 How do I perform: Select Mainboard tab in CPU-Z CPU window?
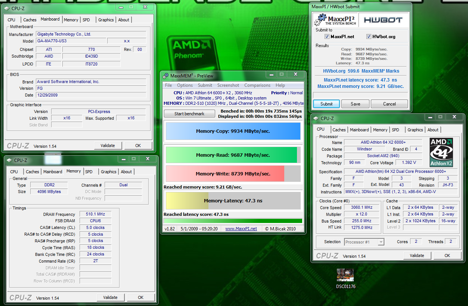point(359,130)
